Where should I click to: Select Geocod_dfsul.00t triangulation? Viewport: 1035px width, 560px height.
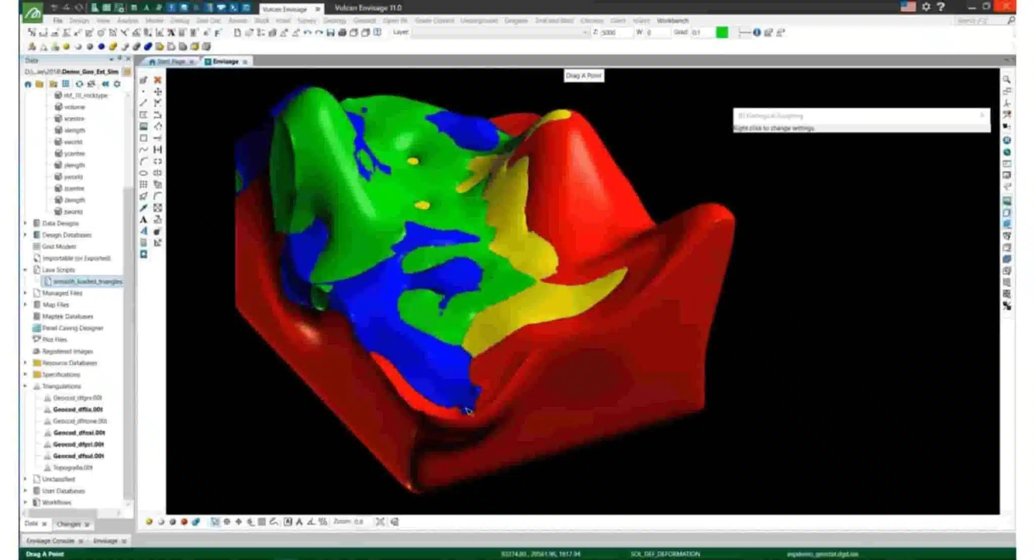coord(78,456)
